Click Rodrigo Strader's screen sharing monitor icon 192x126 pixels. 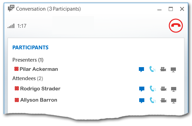pos(173,89)
